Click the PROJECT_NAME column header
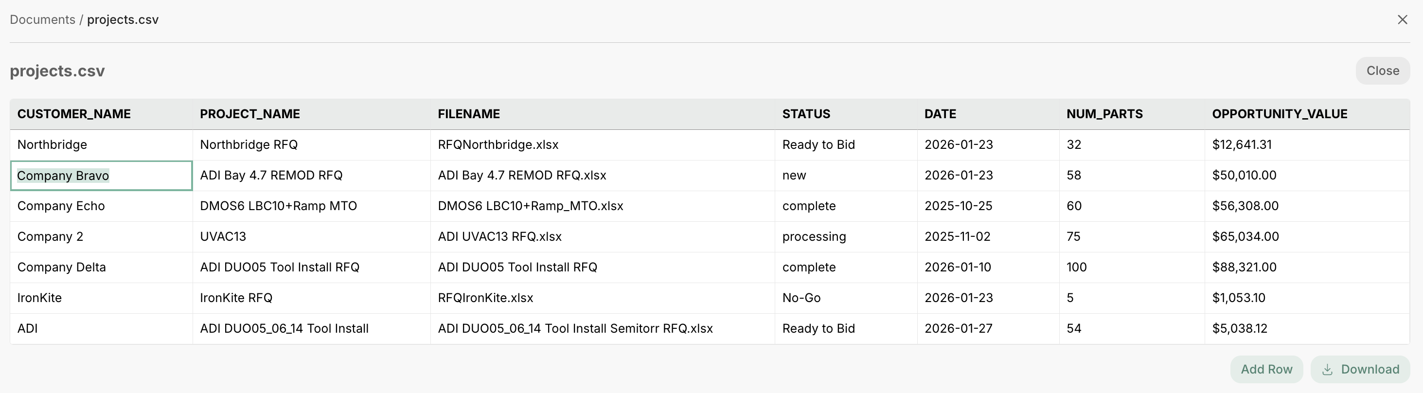 click(x=249, y=114)
